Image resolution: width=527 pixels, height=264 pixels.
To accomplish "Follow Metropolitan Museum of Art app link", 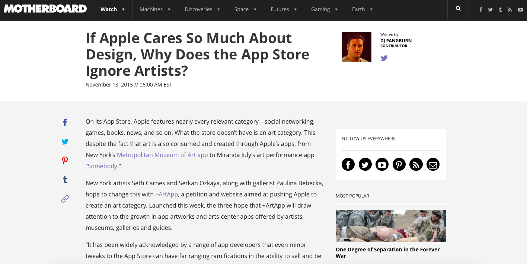I will click(162, 155).
